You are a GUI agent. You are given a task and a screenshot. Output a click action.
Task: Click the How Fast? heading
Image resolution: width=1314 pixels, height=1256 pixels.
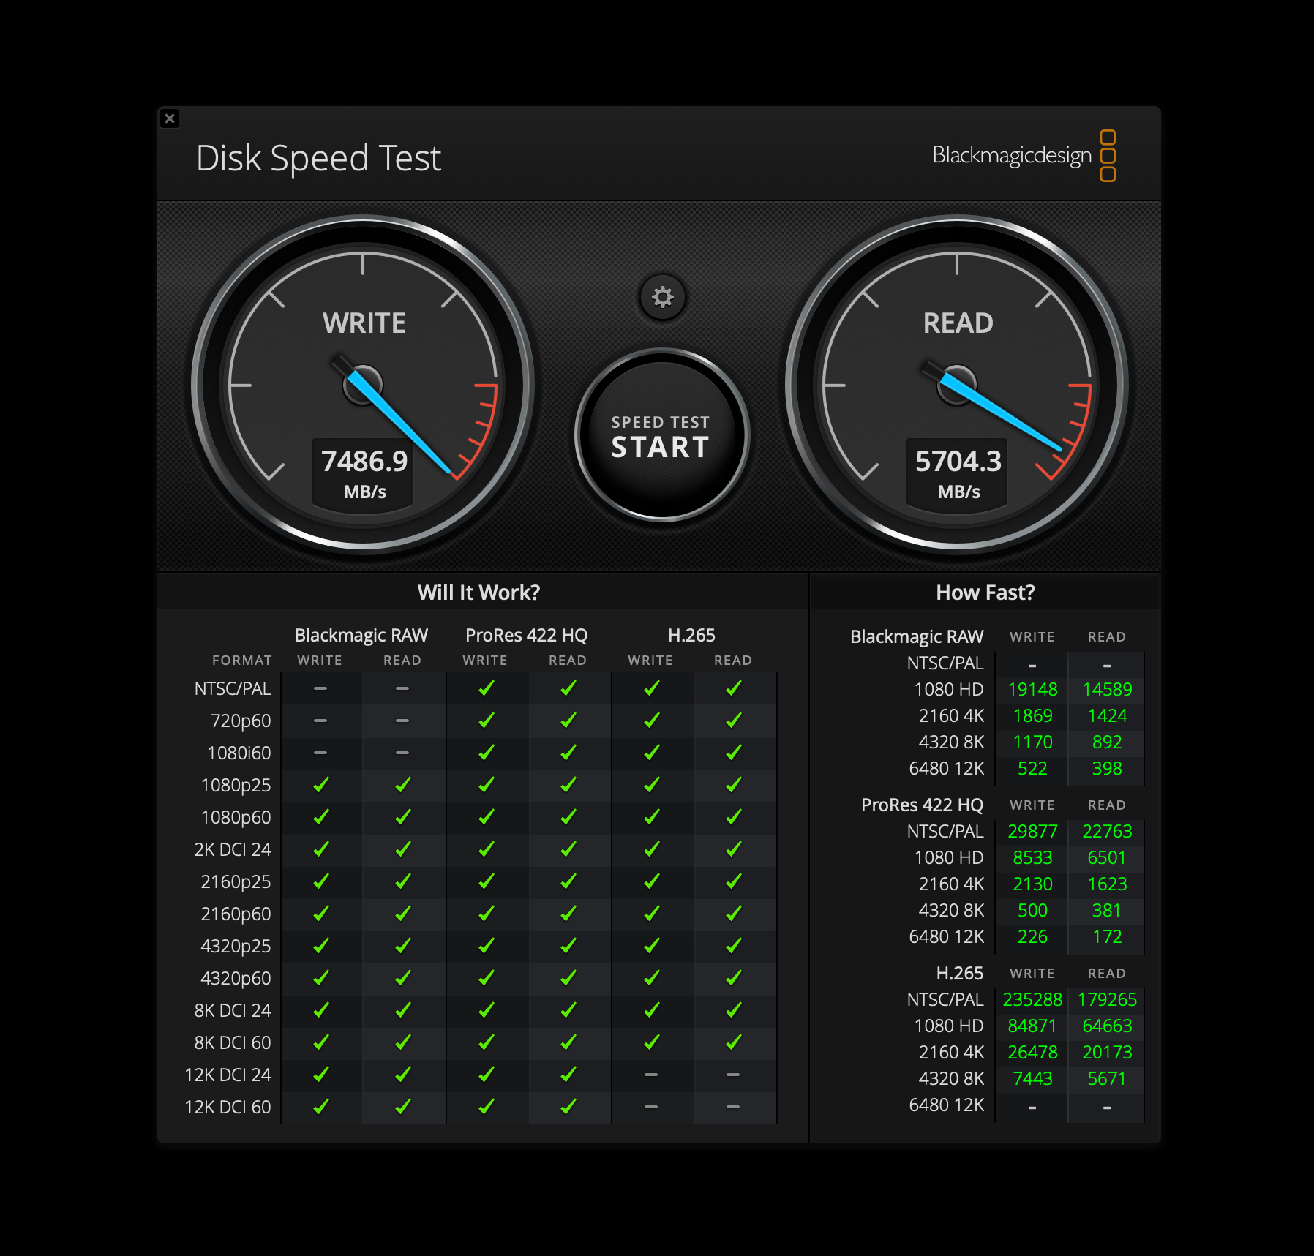point(985,592)
